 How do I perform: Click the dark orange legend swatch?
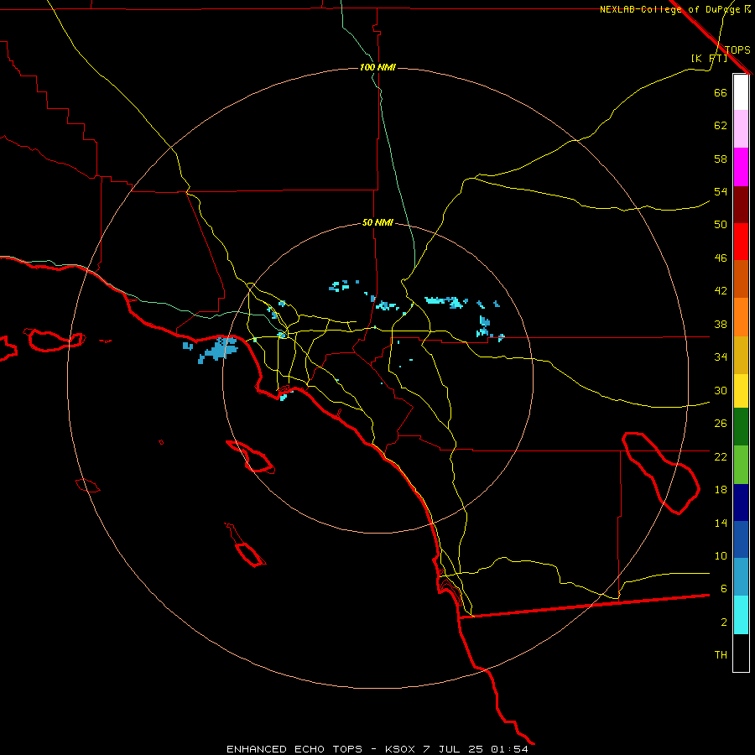point(741,279)
